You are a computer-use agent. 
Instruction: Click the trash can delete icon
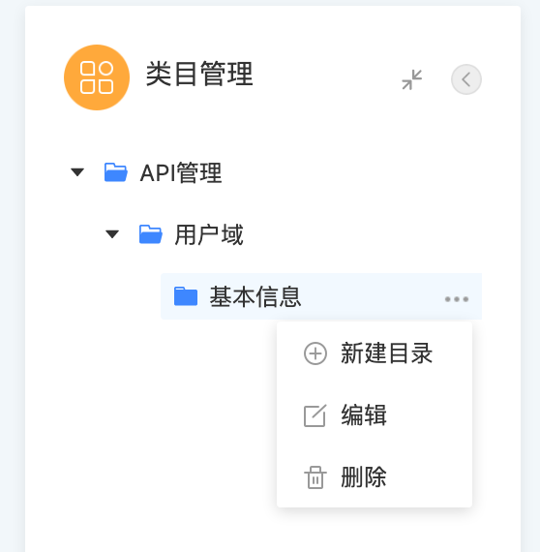315,477
